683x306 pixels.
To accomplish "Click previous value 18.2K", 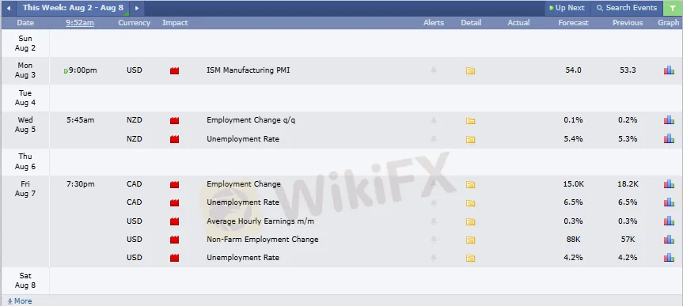I will coord(628,184).
